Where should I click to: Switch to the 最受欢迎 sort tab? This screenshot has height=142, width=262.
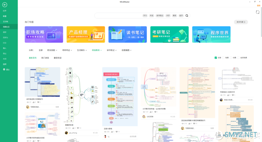[57, 58]
